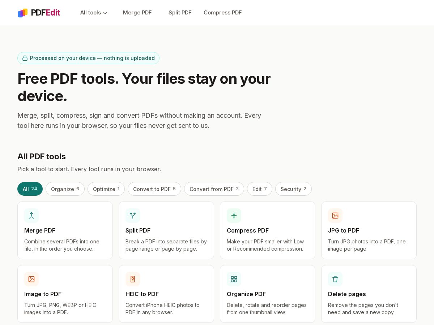Open the Split PDF card title
Viewport: 434px width, 325px height.
pos(138,230)
